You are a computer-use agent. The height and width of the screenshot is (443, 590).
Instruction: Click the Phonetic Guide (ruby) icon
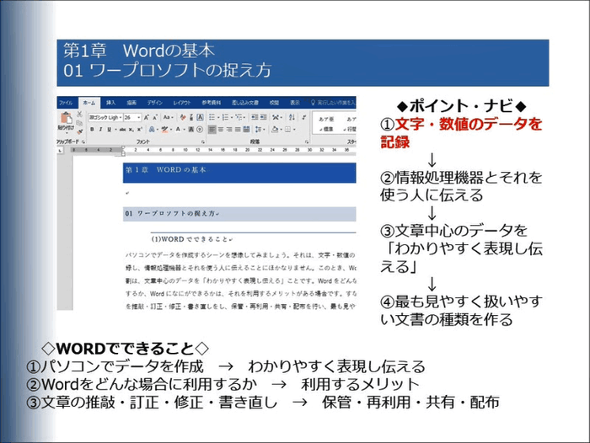tap(191, 118)
